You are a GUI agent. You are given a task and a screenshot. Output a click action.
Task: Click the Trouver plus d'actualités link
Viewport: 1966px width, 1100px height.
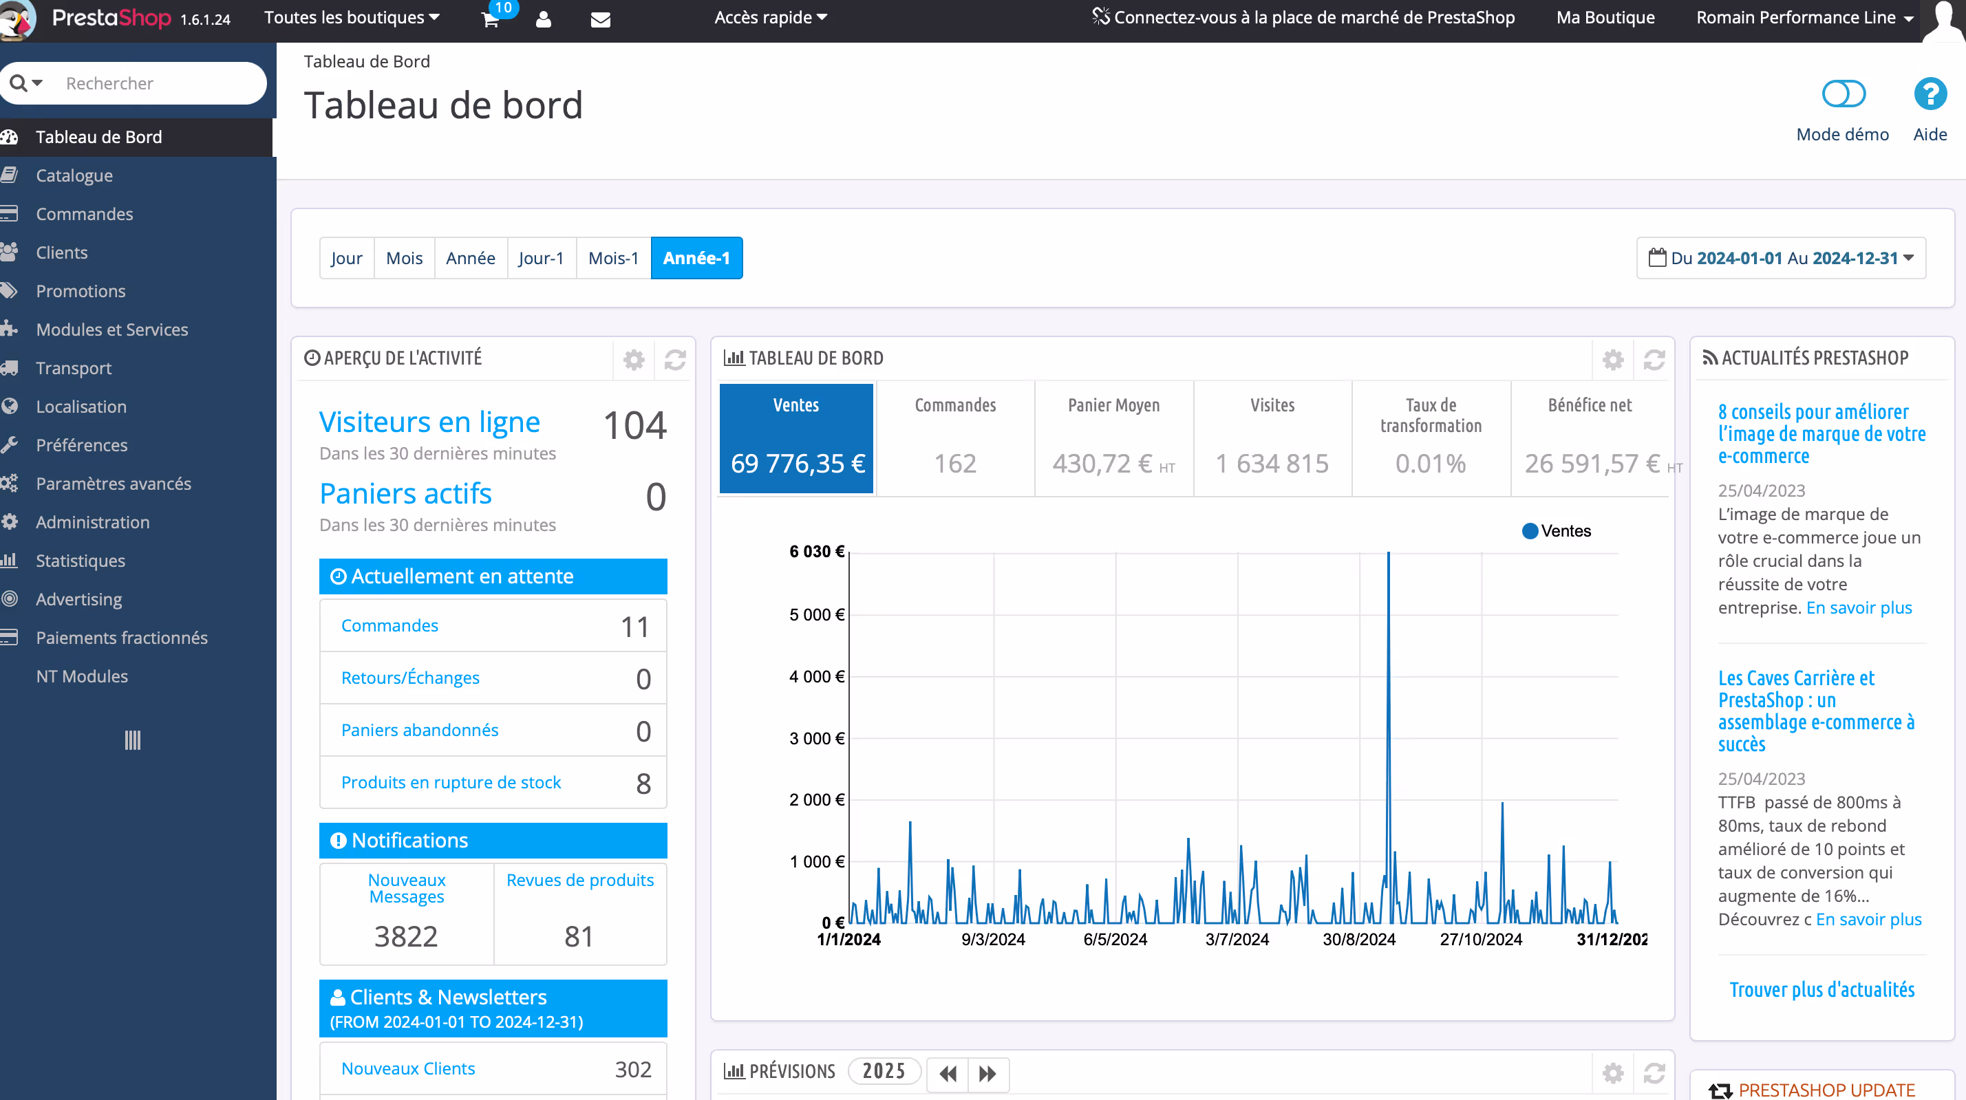[x=1821, y=989]
